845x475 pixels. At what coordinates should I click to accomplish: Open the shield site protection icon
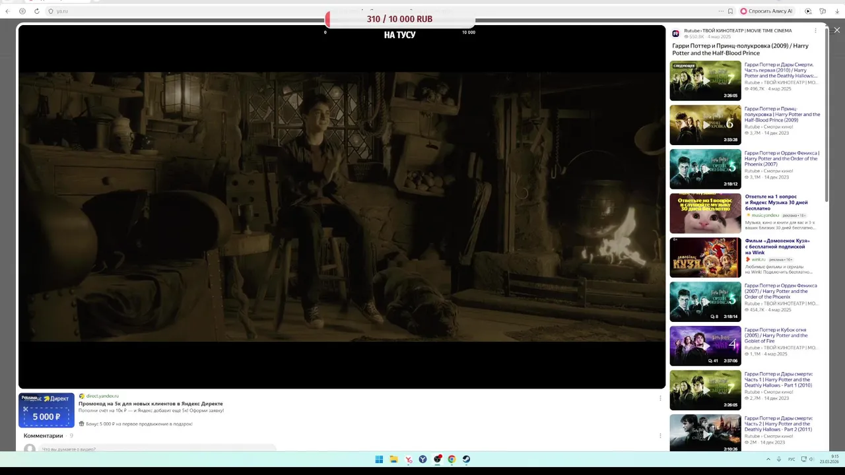51,11
